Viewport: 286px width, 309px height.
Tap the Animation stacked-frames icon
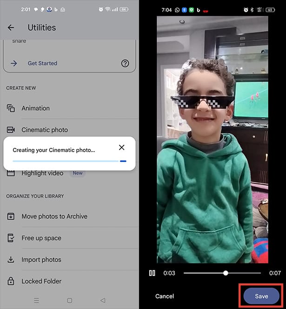coord(11,108)
